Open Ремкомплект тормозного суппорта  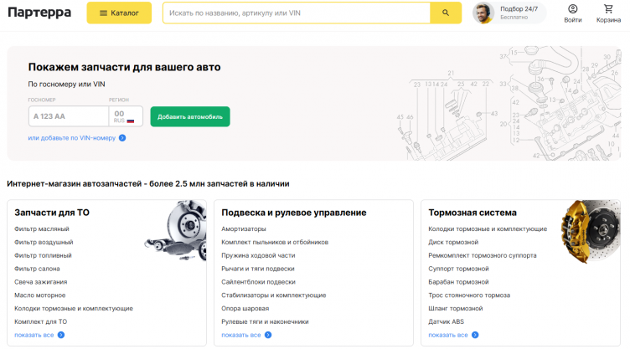click(483, 255)
